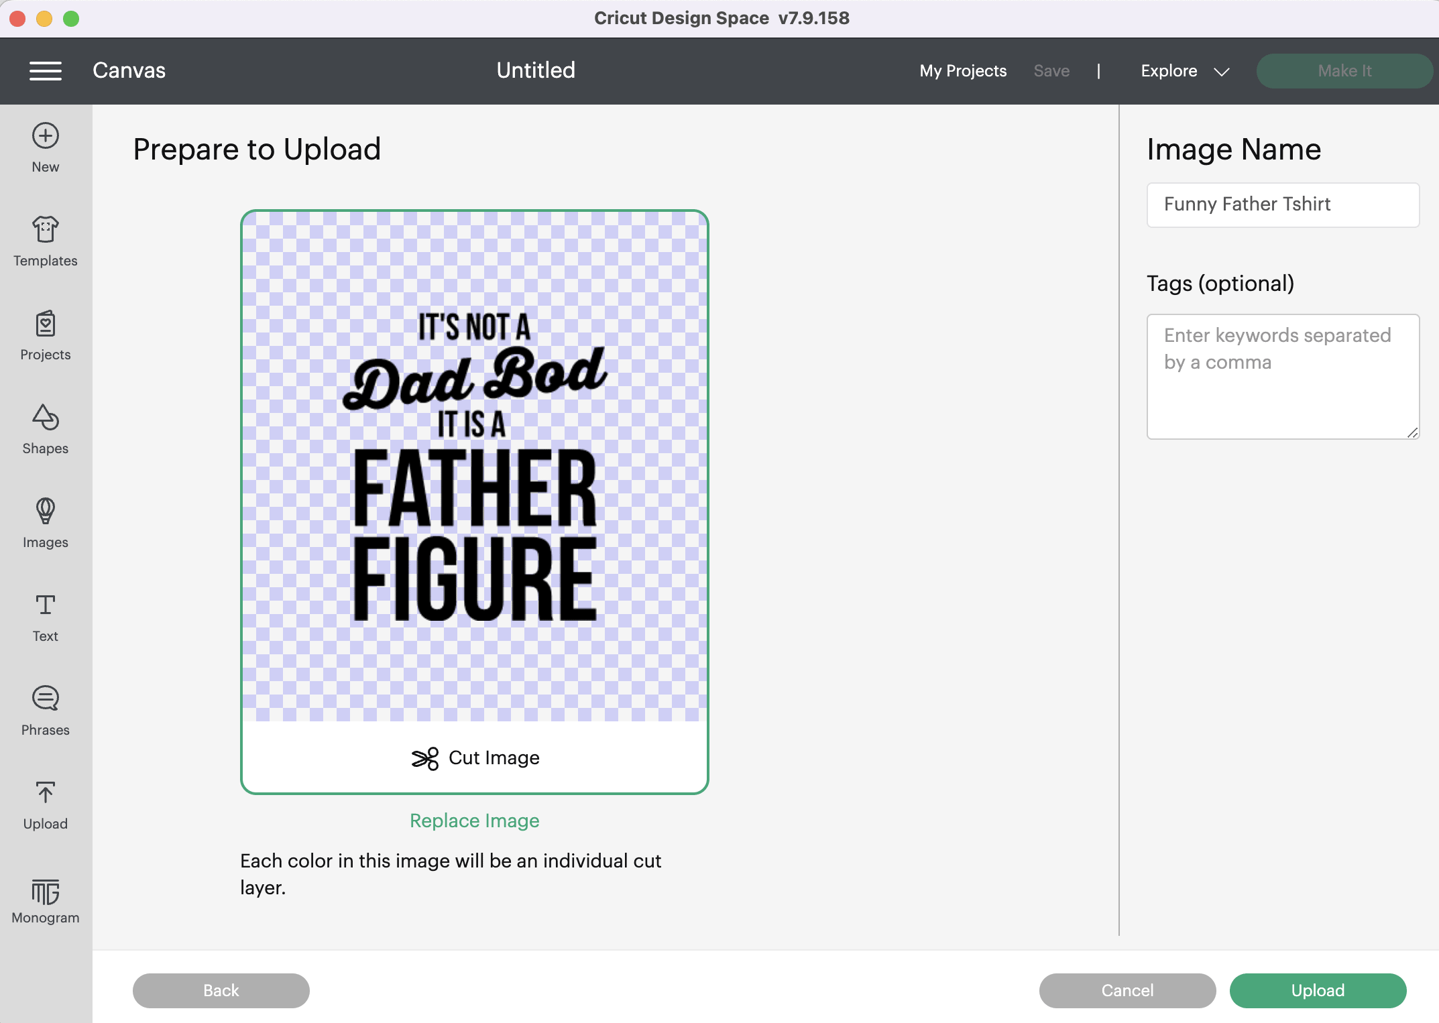Click the Image Name input field
Screen dimensions: 1439x1023
pos(1283,204)
